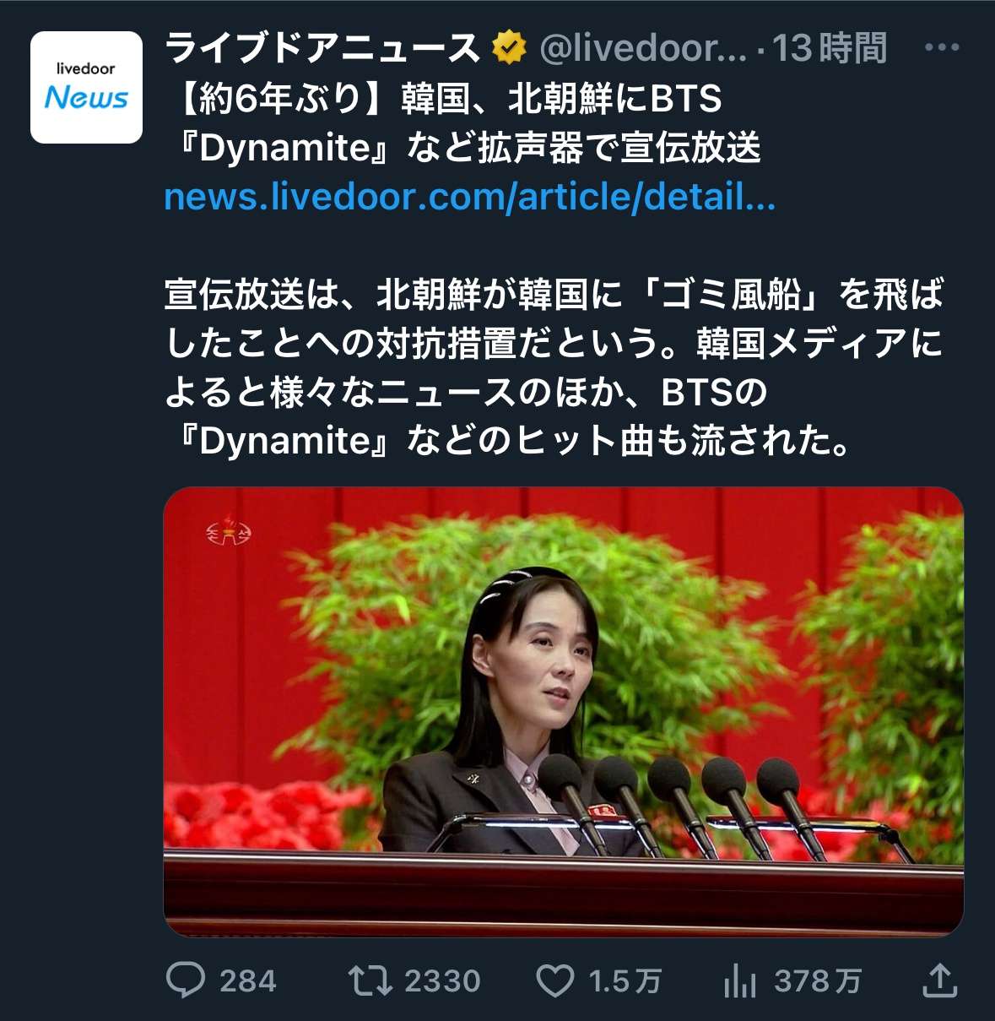Screen dimensions: 995x1021
Task: Click the tweet body paragraph about ゴミ風船
Action: (x=554, y=367)
